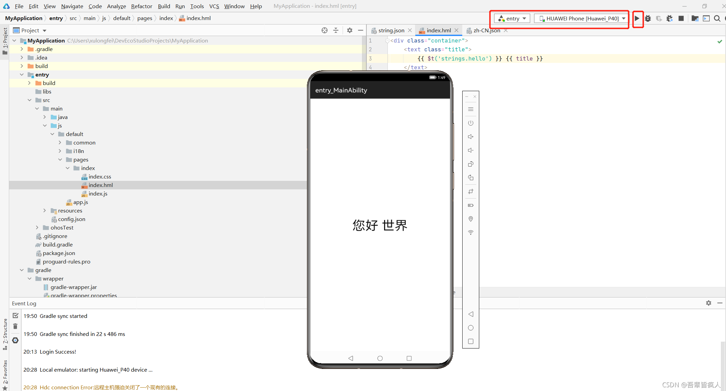Open the File menu

click(19, 6)
